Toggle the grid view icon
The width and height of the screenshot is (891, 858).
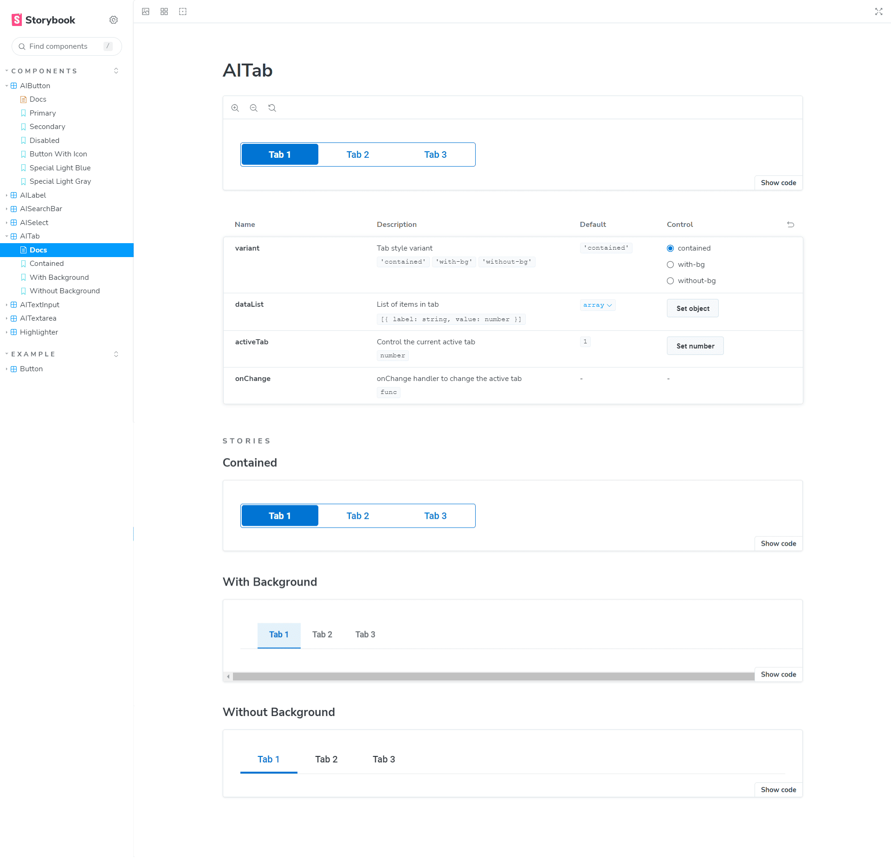click(x=164, y=12)
